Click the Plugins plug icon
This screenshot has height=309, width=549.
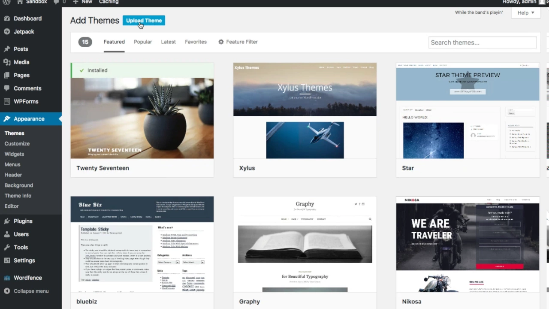[7, 221]
